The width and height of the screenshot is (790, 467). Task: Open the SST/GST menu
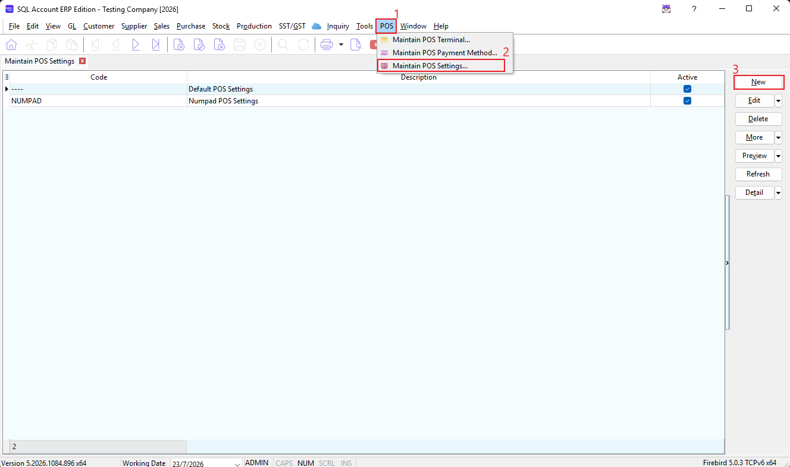coord(292,26)
